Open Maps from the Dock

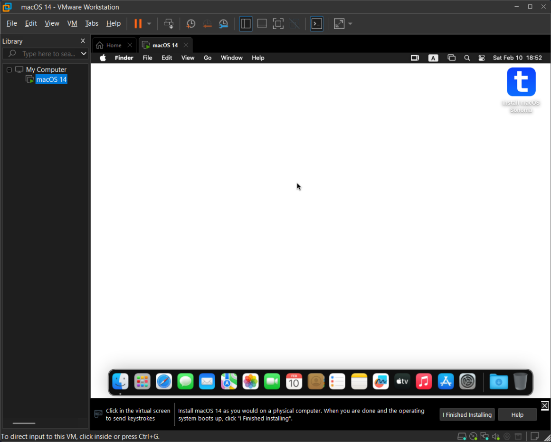[229, 382]
